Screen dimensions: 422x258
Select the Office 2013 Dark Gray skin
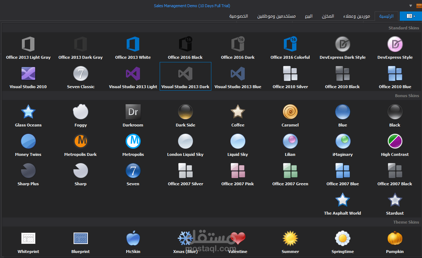80,48
